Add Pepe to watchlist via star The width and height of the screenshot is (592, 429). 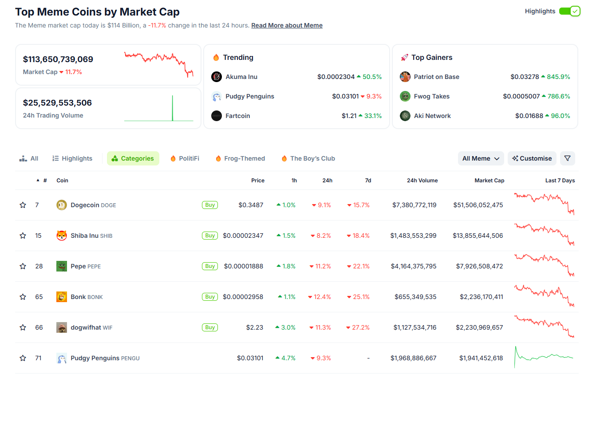pos(23,266)
